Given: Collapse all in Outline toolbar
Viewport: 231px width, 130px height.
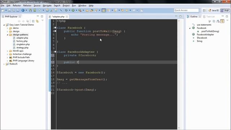Looking at the screenshot, I should pyautogui.click(x=214, y=21).
